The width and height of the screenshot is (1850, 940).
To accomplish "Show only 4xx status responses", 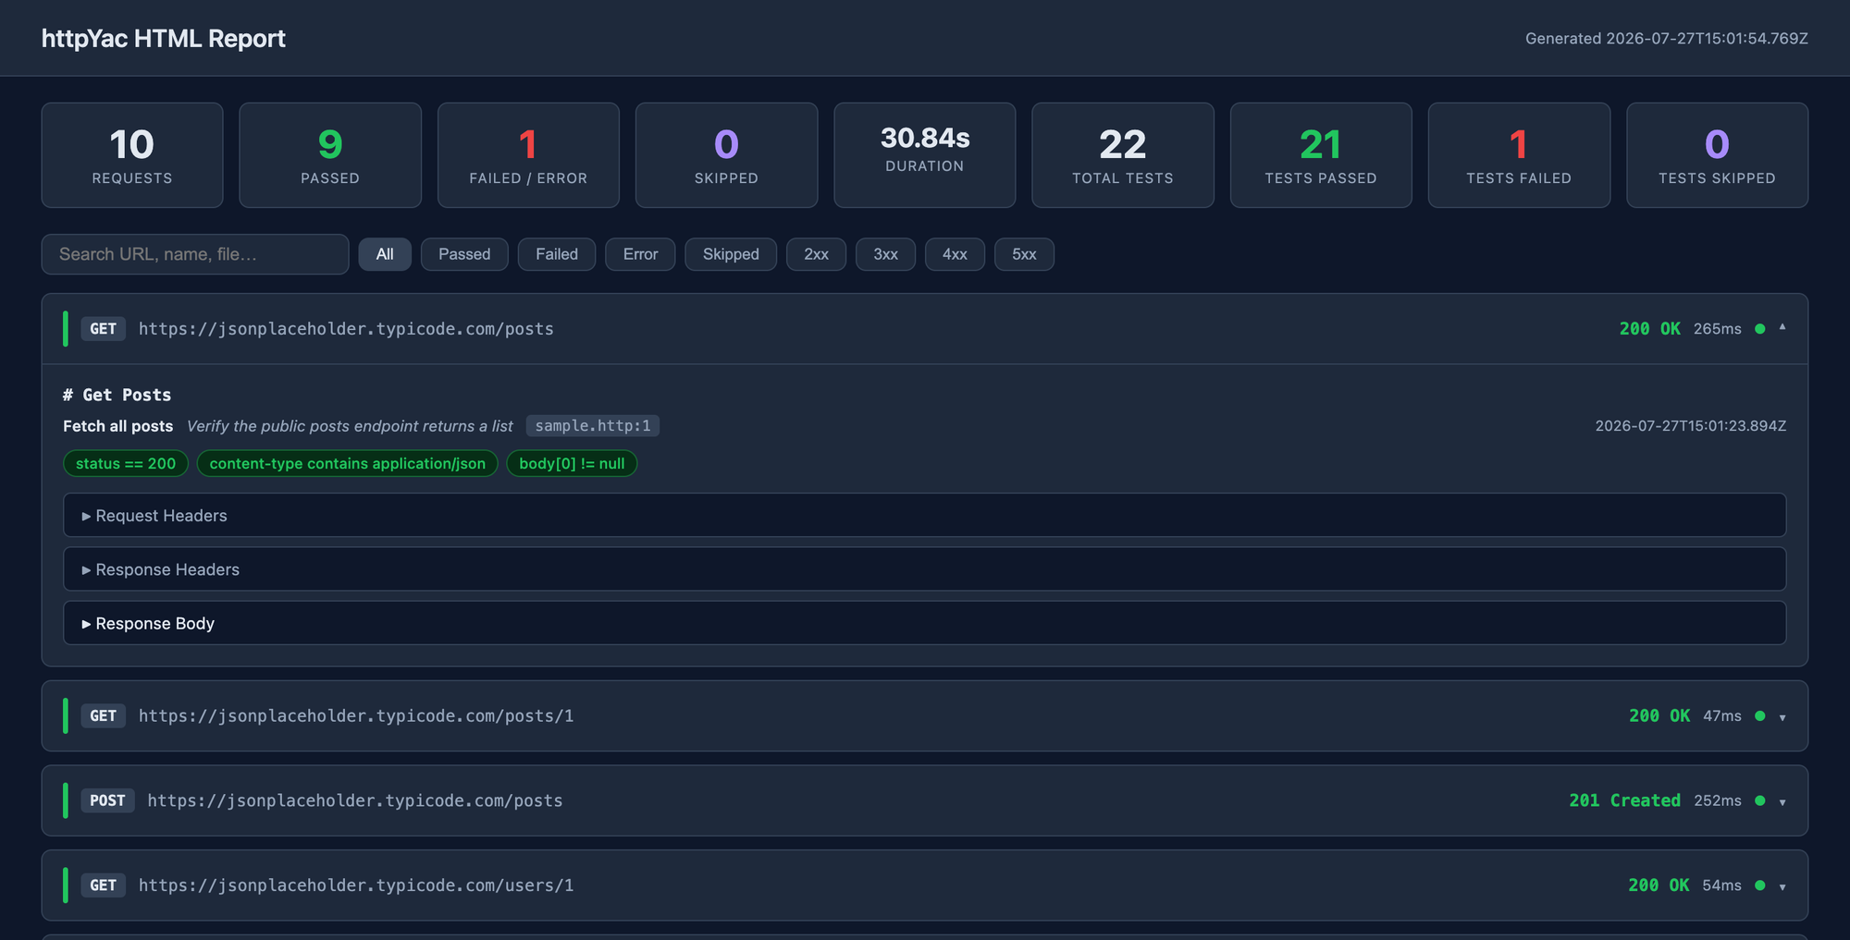I will [955, 254].
